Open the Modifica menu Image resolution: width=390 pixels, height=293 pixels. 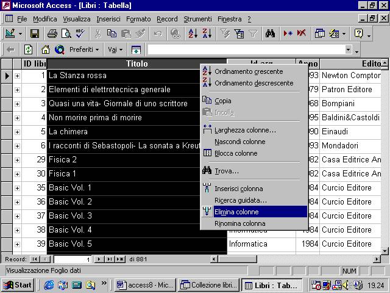[45, 19]
